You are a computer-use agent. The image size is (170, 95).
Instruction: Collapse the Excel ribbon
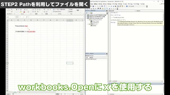(x=84, y=14)
